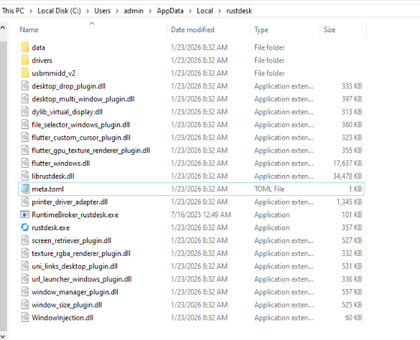Screen dimensions: 420x340
Task: Click the 17,637 KB size cell
Action: click(347, 164)
